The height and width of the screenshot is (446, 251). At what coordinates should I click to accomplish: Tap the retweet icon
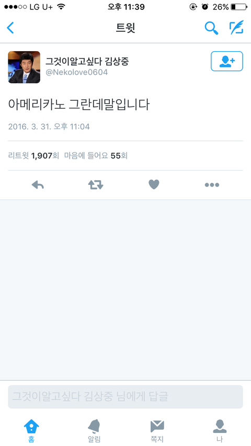[96, 185]
